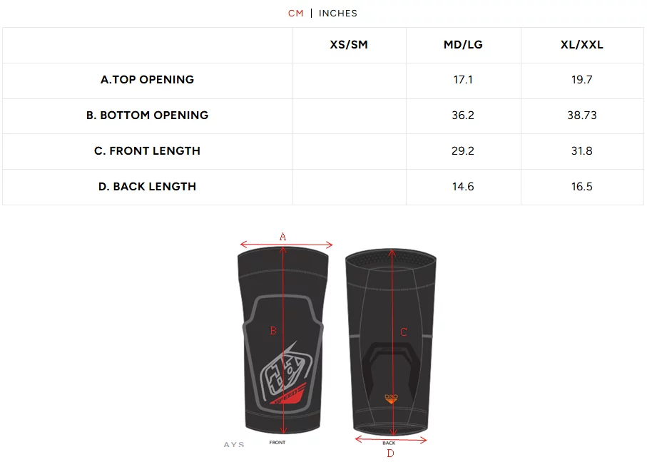Screen dimensions: 647x462
Task: Click the red letter C on back guard
Action: coord(404,332)
